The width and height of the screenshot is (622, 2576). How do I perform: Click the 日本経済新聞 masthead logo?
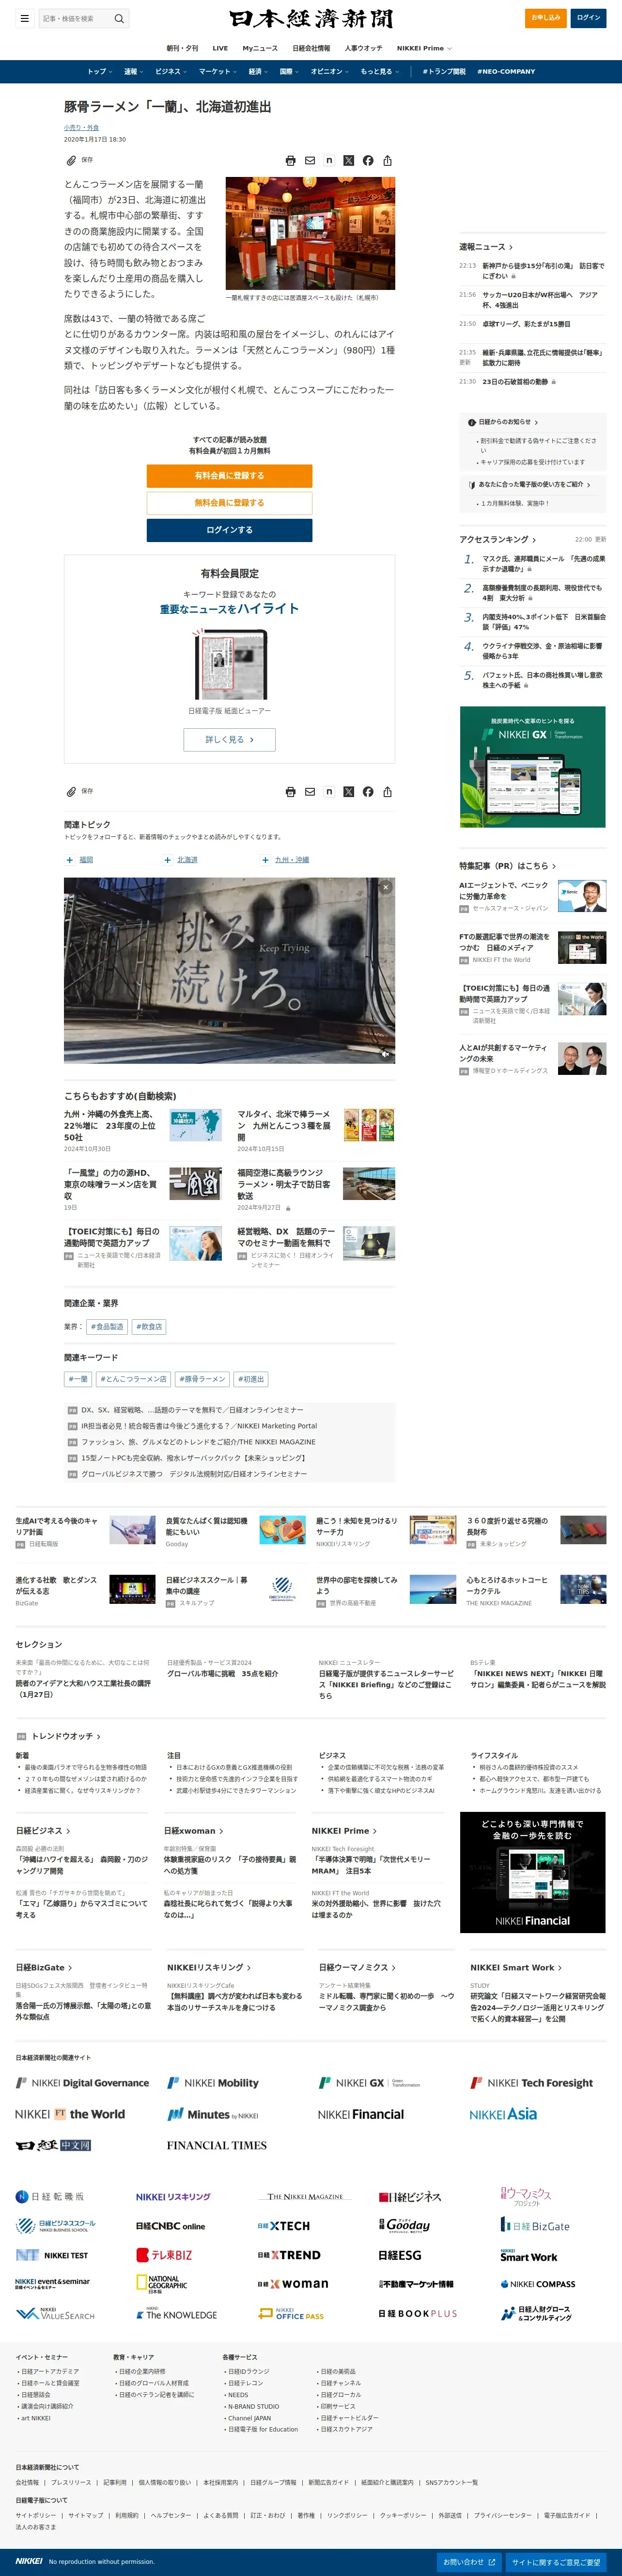pos(311,19)
